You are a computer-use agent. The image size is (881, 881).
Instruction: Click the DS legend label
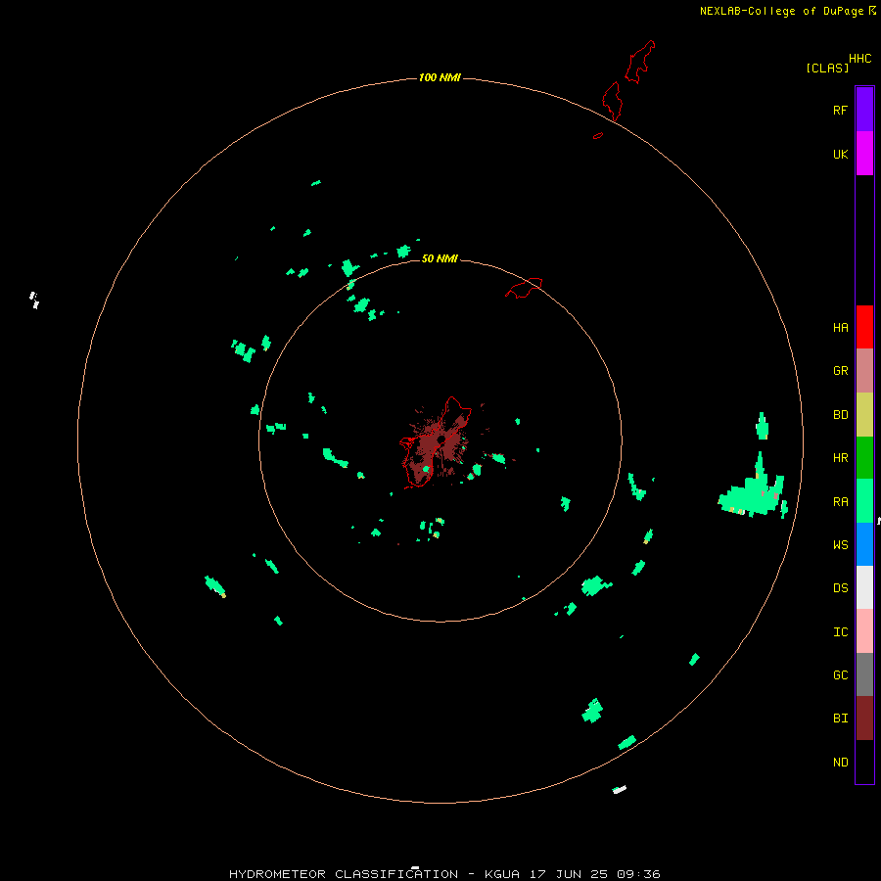coord(840,588)
